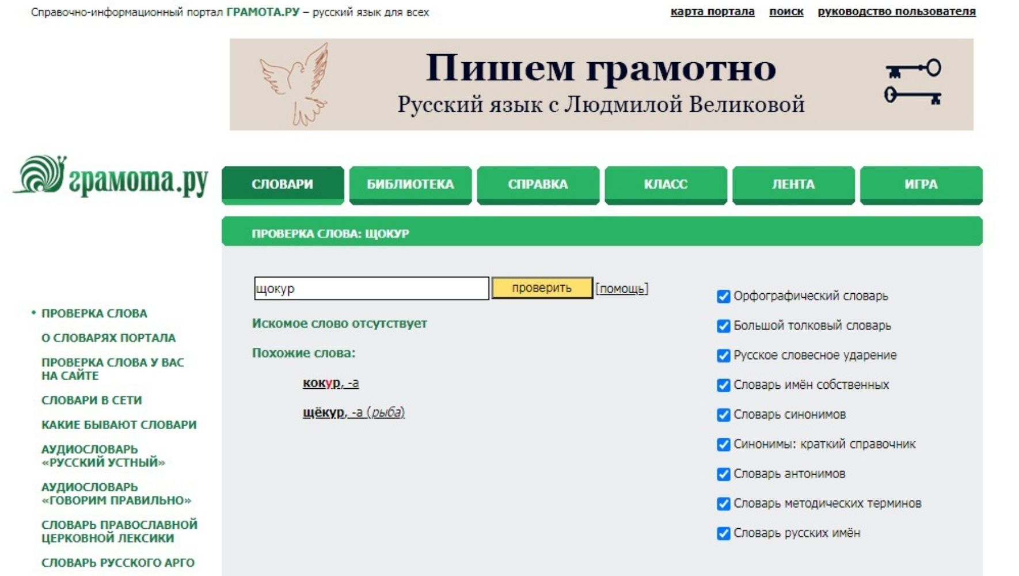The image size is (1019, 576).
Task: Select ПРОВЕРКА СЛОВА in sidebar
Action: click(94, 313)
